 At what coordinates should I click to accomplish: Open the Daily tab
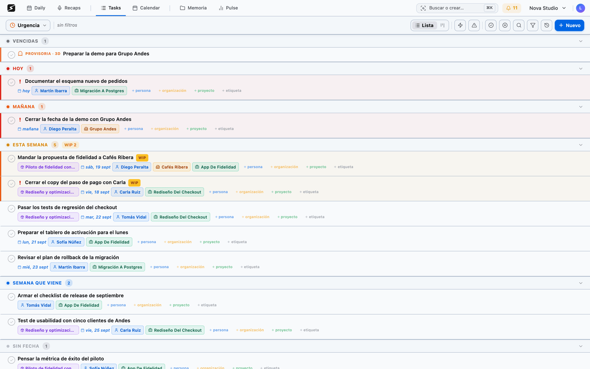[x=36, y=8]
